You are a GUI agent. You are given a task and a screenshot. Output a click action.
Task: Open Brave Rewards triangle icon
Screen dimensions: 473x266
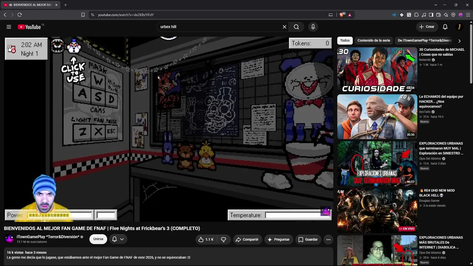[x=350, y=15]
